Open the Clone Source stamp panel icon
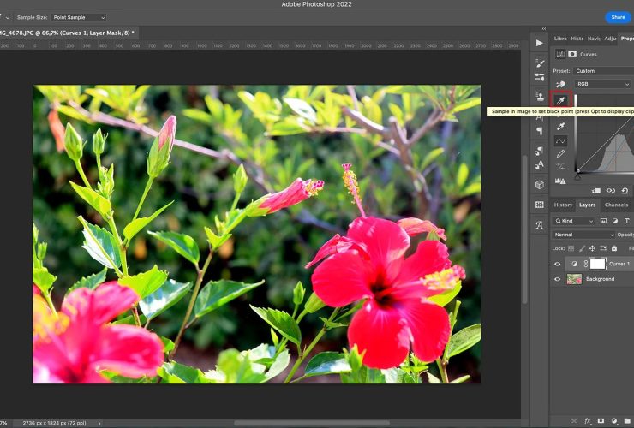 [539, 97]
